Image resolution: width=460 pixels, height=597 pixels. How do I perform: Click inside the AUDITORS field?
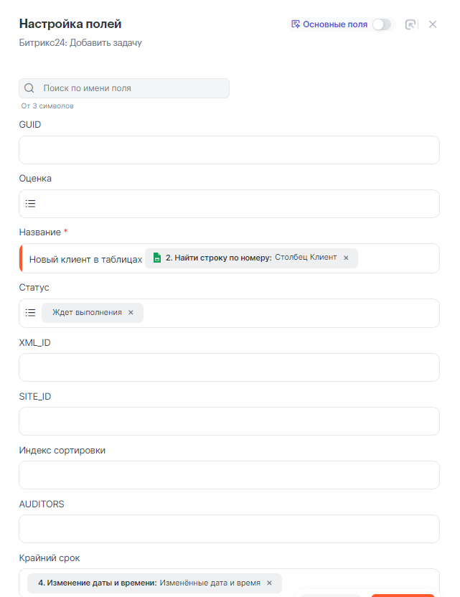[229, 529]
